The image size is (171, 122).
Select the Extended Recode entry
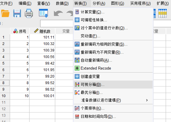tap(113, 68)
